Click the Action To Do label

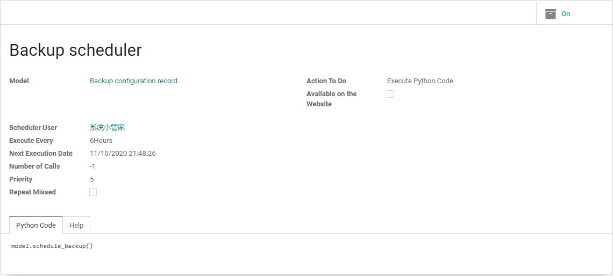click(326, 81)
